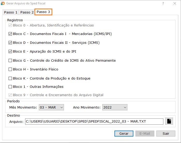Switch to the Passo 1 tab
Image resolution: width=181 pixels, height=143 pixels.
click(11, 12)
